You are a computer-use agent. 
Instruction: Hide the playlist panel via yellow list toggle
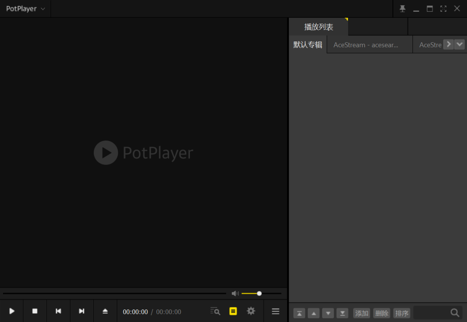233,311
